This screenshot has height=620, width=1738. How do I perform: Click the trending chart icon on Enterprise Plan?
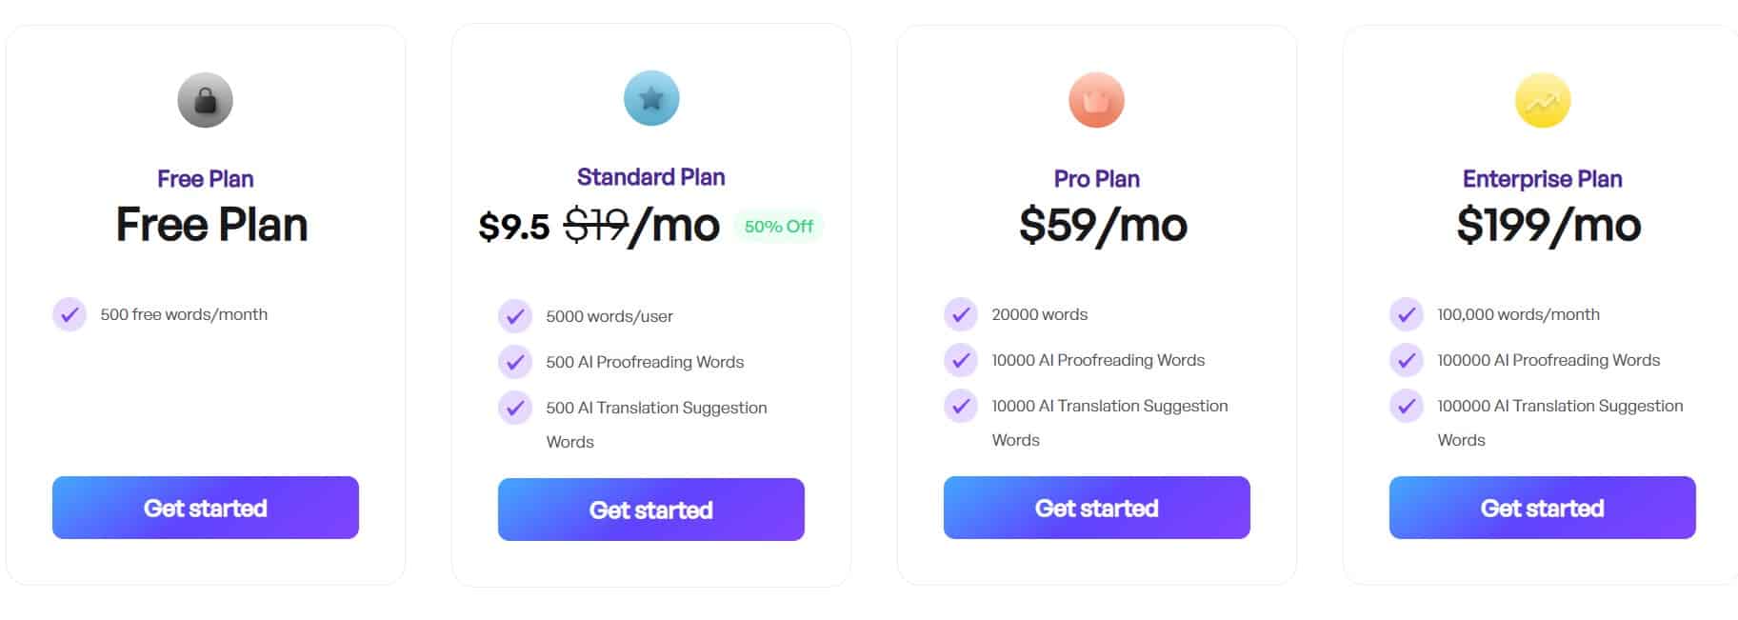coord(1542,99)
